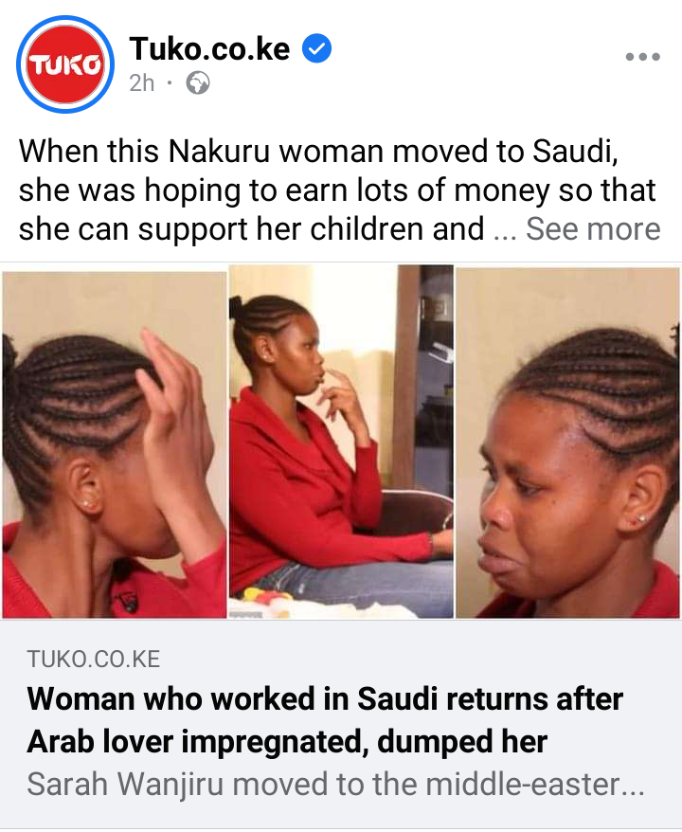This screenshot has width=682, height=832.
Task: Open the Tuko red logo profile picture
Action: pos(65,64)
